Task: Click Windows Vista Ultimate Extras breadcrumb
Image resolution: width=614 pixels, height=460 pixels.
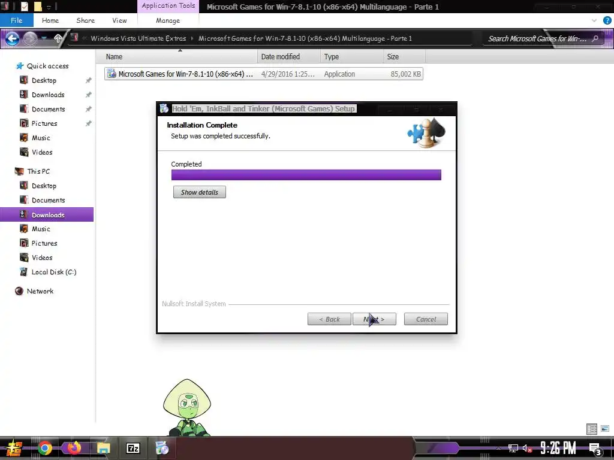Action: (x=139, y=38)
